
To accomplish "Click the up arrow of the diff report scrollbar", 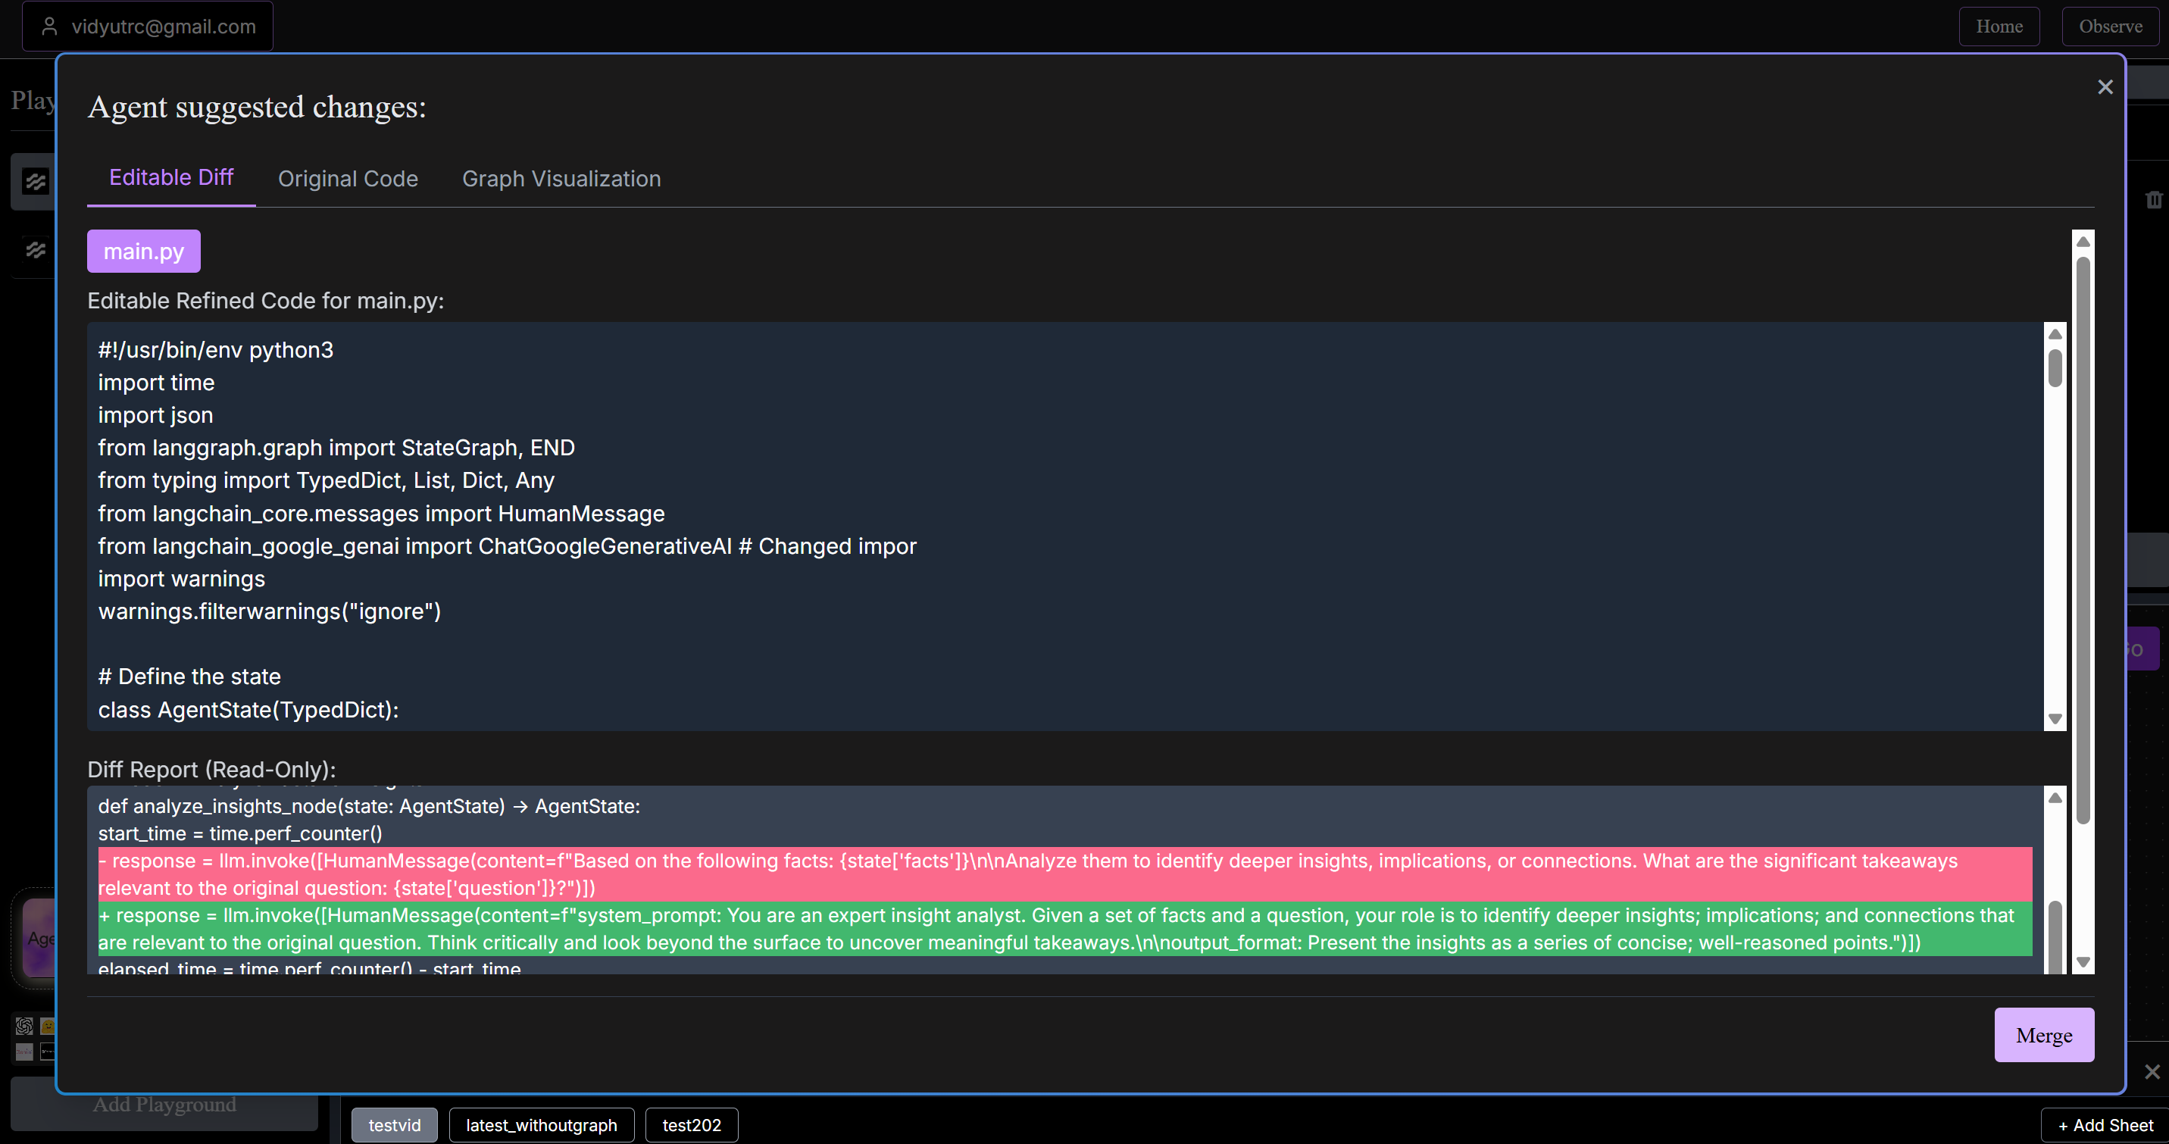I will 2055,797.
